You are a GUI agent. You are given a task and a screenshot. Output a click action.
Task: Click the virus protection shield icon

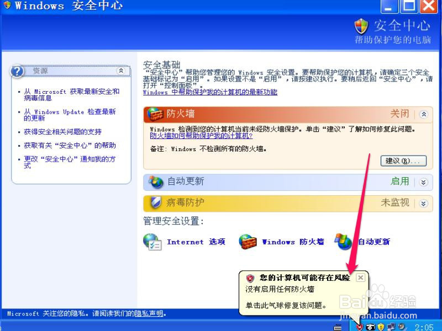coord(156,202)
